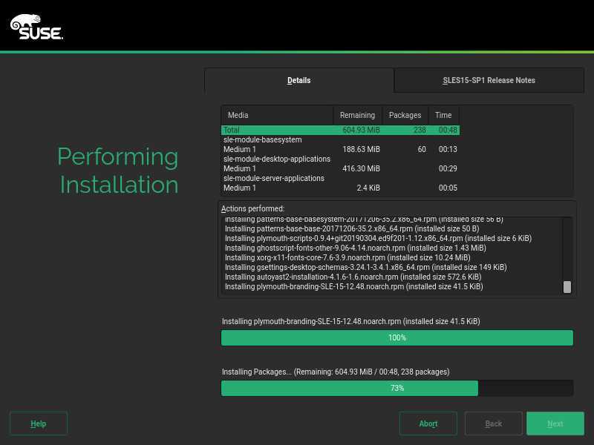Switch to the Details tab

(299, 80)
